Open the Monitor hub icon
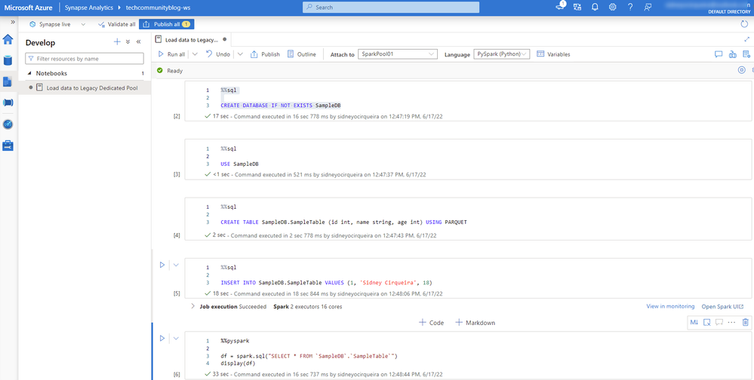This screenshot has width=754, height=380. pos(8,124)
